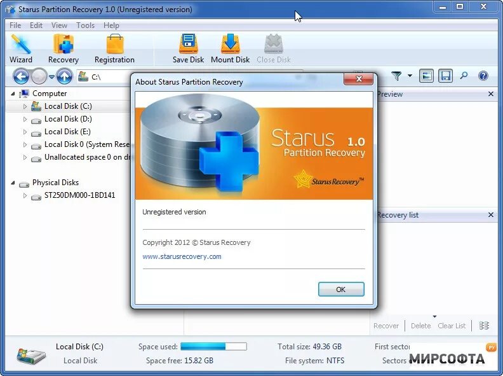This screenshot has width=503, height=376.
Task: Click the small arrow above Delete
Action: pos(434,317)
